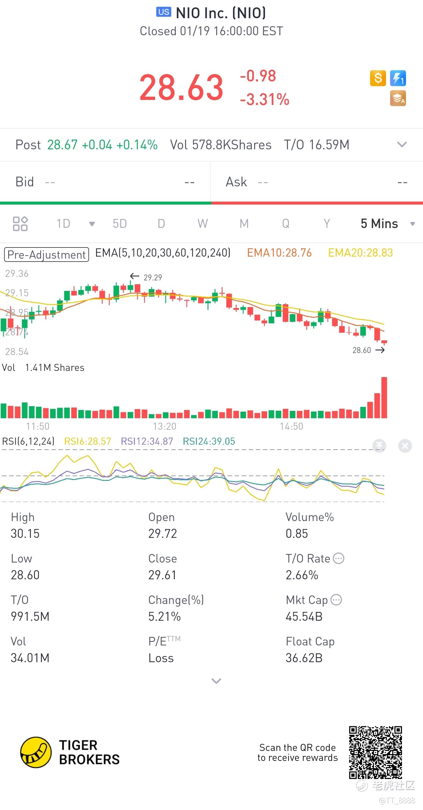Image resolution: width=423 pixels, height=810 pixels.
Task: Tap the blue lightning bolt icon
Action: (x=398, y=78)
